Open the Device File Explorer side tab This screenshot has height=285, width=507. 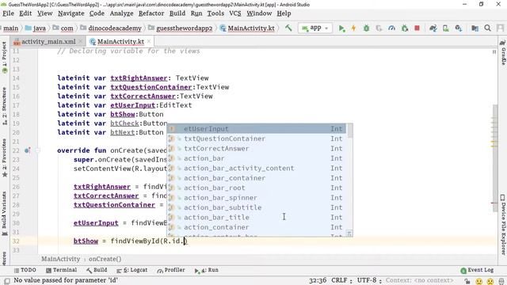coord(503,224)
